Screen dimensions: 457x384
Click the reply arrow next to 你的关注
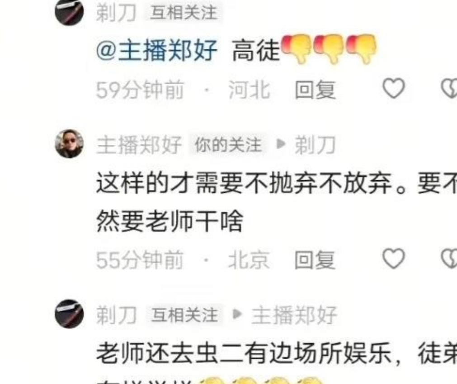point(281,144)
